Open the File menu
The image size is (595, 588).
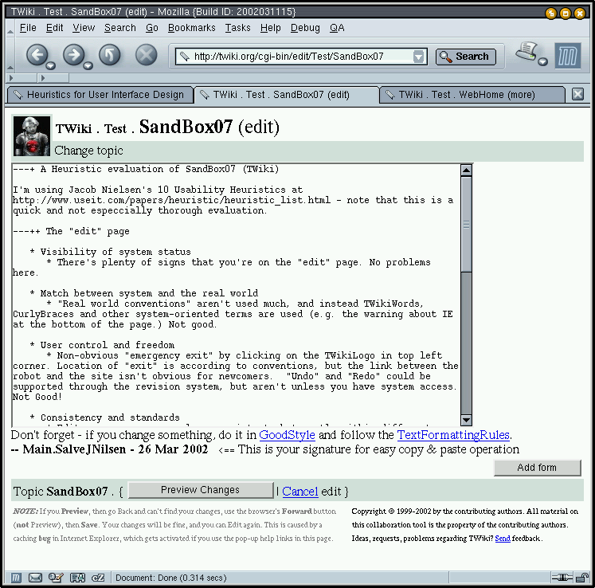tap(28, 28)
